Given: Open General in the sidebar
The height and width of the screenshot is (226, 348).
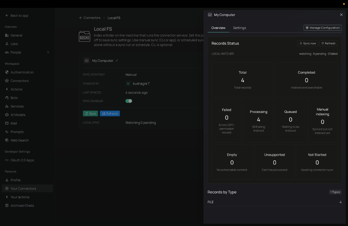Looking at the screenshot, I should [27, 35].
